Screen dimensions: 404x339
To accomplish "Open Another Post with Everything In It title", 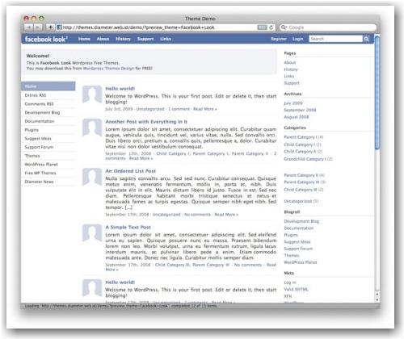I will (146, 122).
